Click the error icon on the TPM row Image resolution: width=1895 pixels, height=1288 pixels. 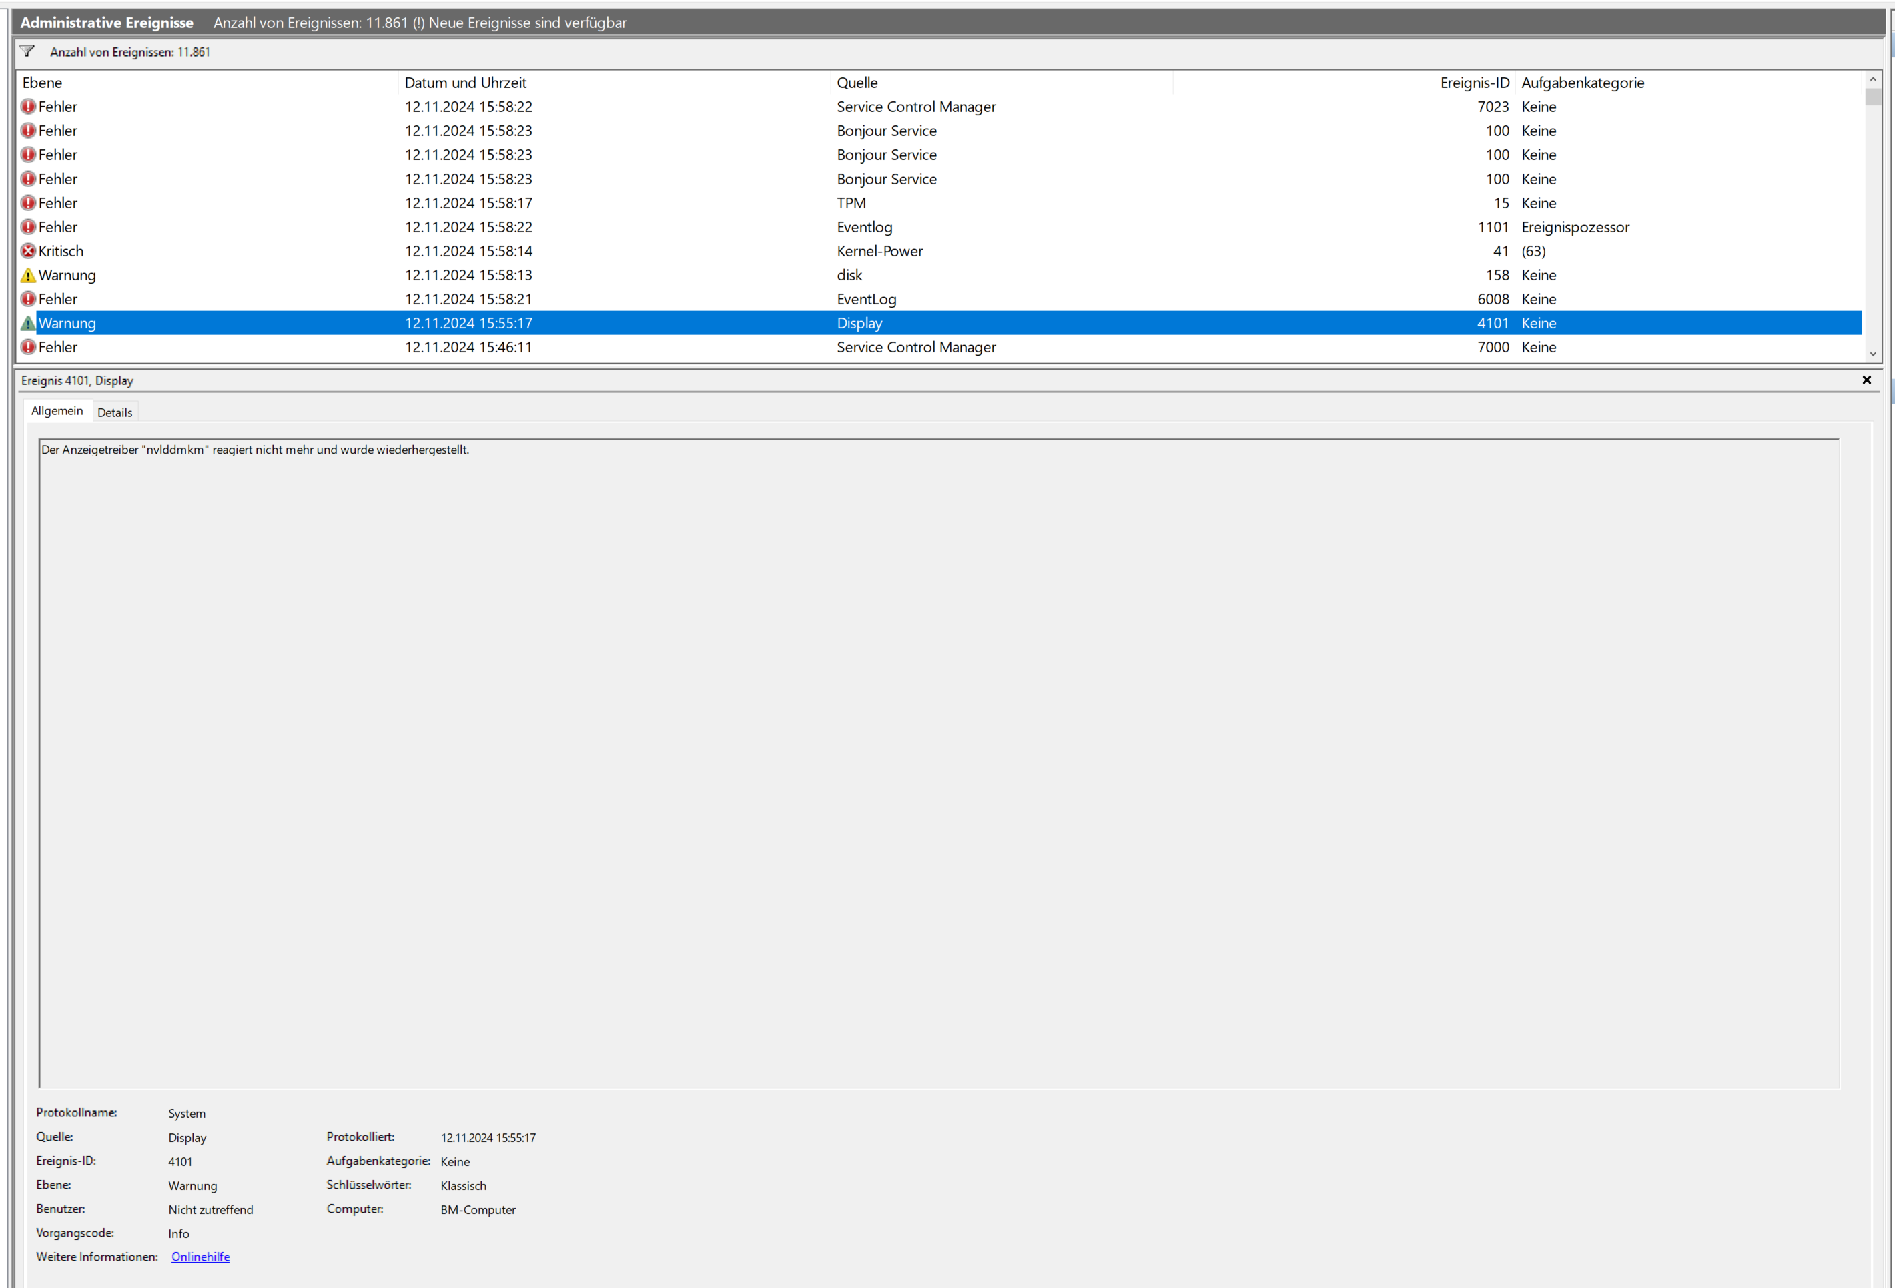coord(29,203)
